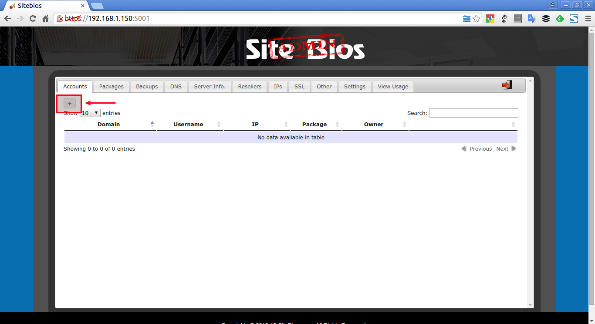Open a new browser tab
The image size is (595, 324).
tap(97, 6)
